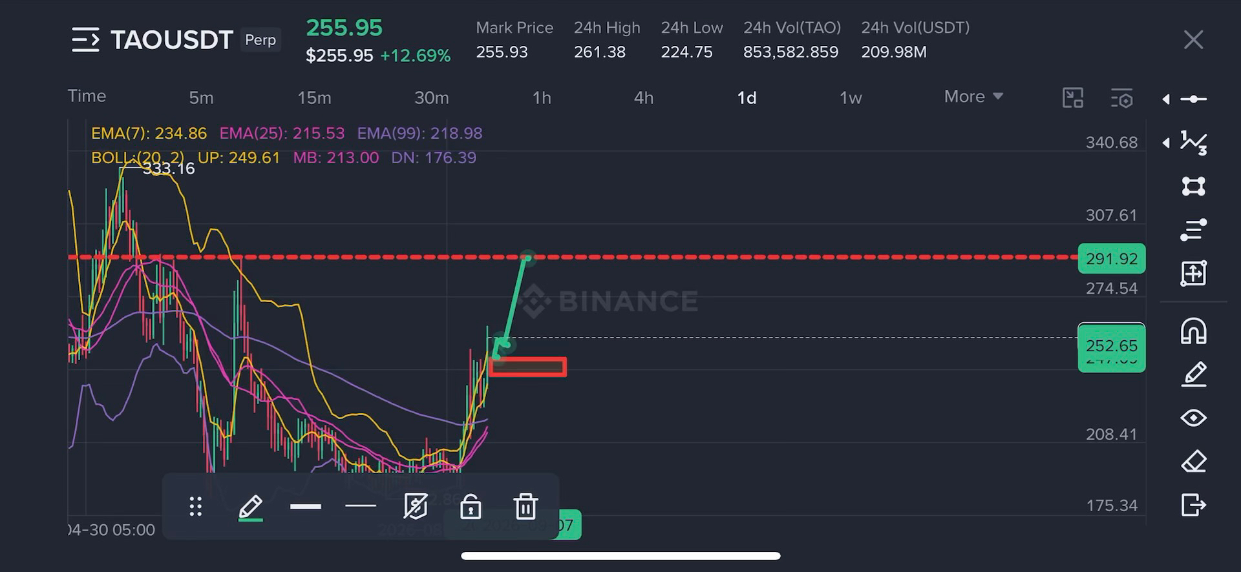Tap the BOLL indicator legend
The width and height of the screenshot is (1241, 572).
click(x=283, y=158)
